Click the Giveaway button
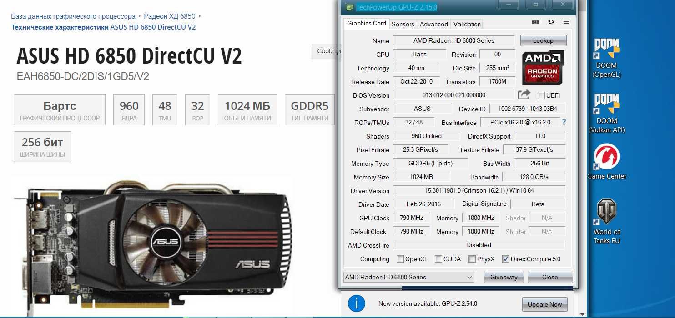The width and height of the screenshot is (675, 318). (504, 277)
